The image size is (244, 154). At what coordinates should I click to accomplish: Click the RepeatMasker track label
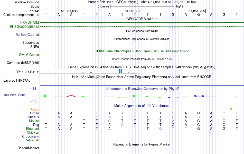click(x=28, y=148)
